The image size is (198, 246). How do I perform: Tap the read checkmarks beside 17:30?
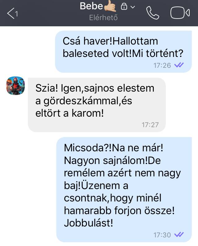point(179,235)
